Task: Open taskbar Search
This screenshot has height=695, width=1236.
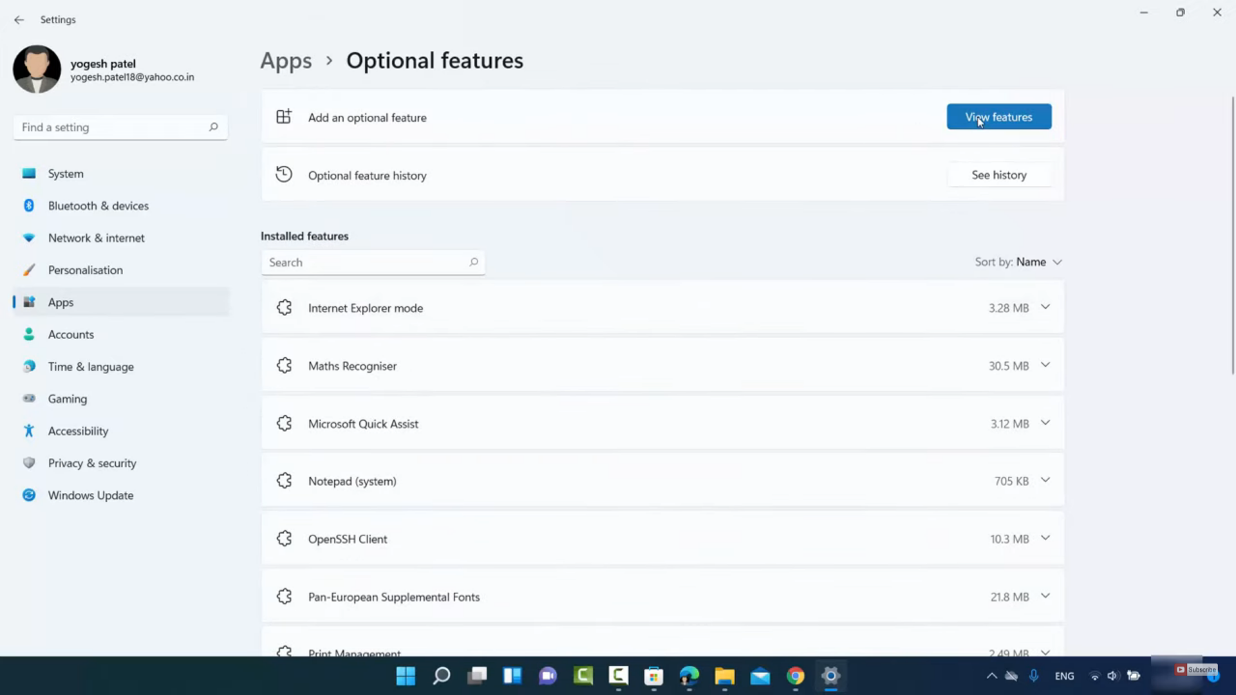Action: 442,676
